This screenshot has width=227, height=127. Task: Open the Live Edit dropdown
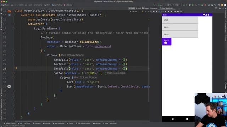[134, 12]
